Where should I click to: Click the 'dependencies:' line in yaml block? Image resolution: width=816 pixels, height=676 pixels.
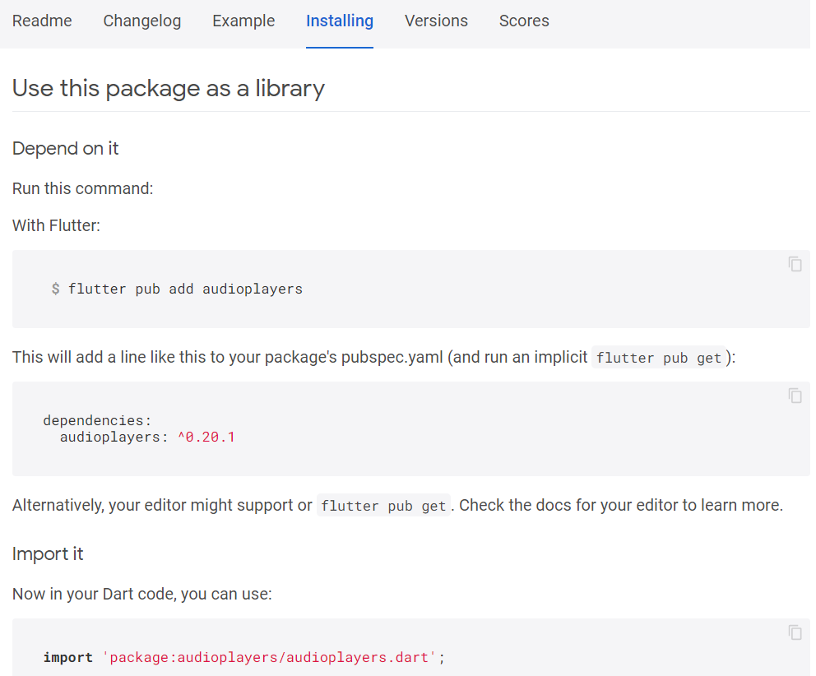pyautogui.click(x=97, y=420)
